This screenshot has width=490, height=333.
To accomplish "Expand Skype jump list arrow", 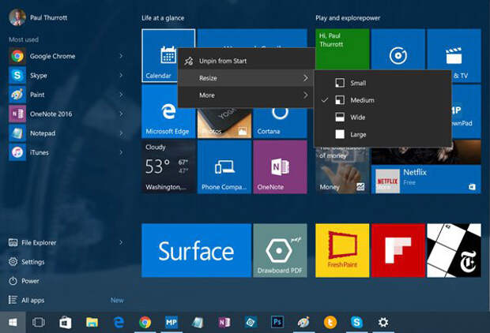I will pos(121,75).
